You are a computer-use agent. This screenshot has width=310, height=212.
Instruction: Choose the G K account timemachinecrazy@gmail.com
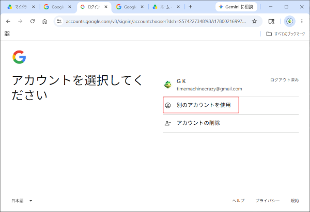point(231,85)
